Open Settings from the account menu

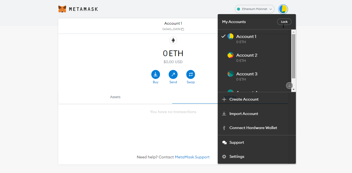257,156
